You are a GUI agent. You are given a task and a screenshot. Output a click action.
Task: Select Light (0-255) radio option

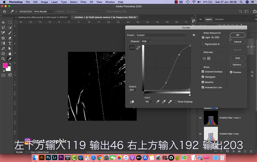coord(203,37)
